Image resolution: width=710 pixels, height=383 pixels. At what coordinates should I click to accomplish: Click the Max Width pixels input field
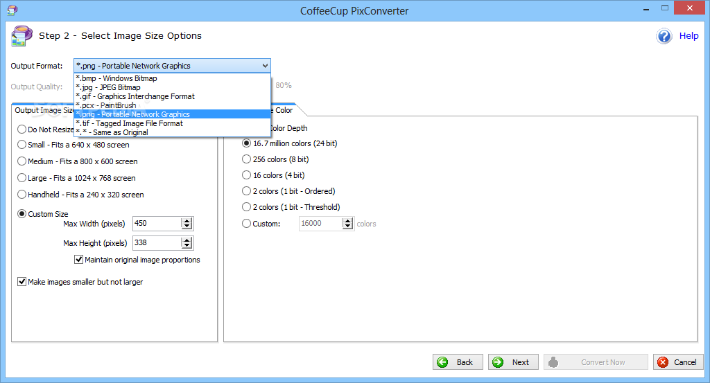click(x=157, y=224)
